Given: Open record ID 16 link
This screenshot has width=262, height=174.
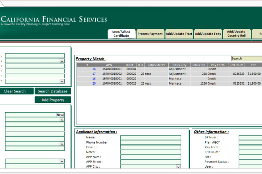Looking at the screenshot, I should 94,69.
